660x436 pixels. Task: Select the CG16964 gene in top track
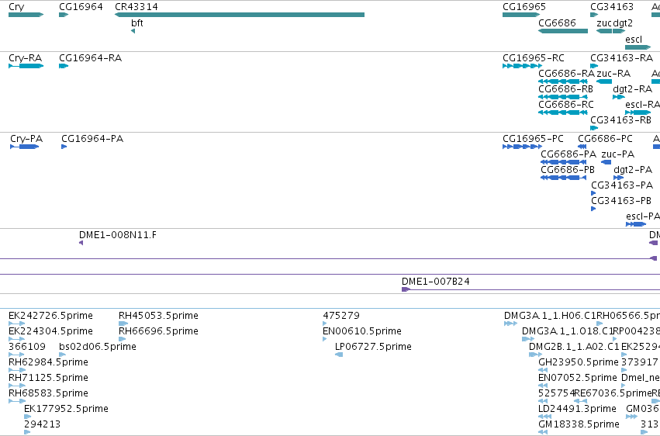[81, 7]
